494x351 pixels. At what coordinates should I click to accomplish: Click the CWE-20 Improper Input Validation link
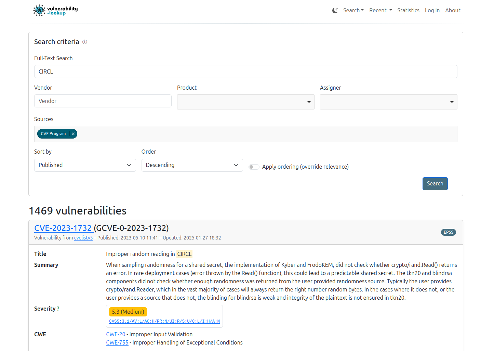click(116, 334)
